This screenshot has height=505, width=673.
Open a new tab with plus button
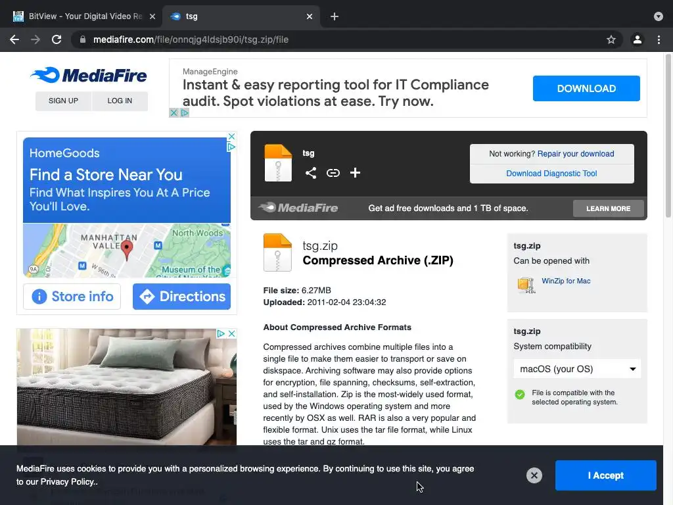pyautogui.click(x=335, y=16)
